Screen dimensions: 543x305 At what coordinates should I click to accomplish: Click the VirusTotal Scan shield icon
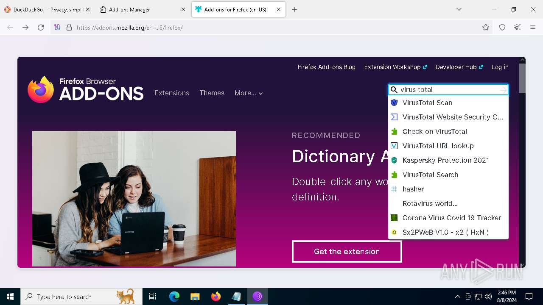pyautogui.click(x=394, y=103)
